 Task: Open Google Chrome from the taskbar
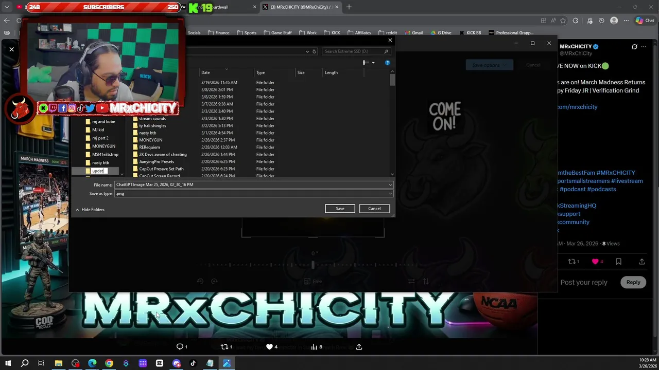pos(109,363)
